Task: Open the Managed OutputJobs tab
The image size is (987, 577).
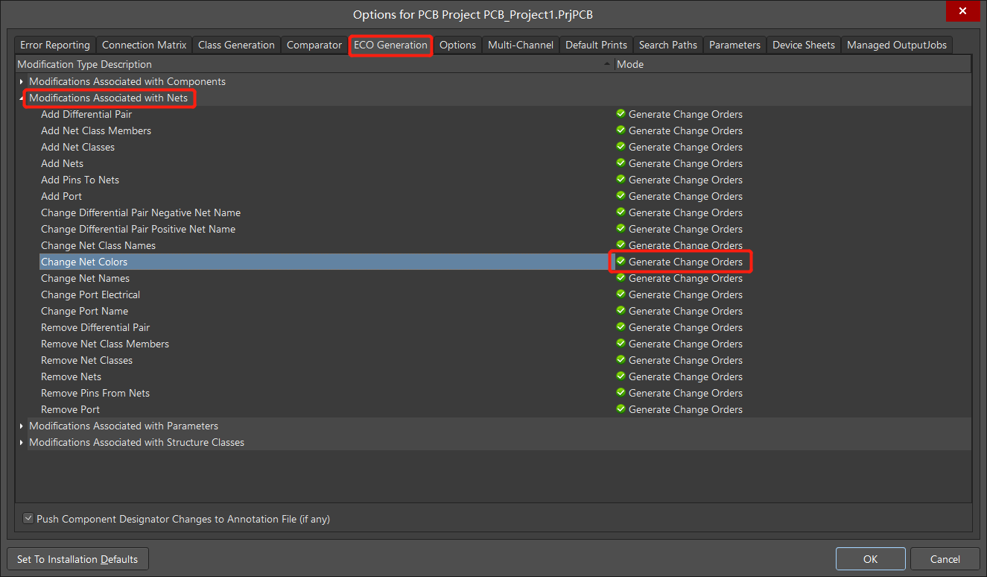Action: click(x=897, y=45)
